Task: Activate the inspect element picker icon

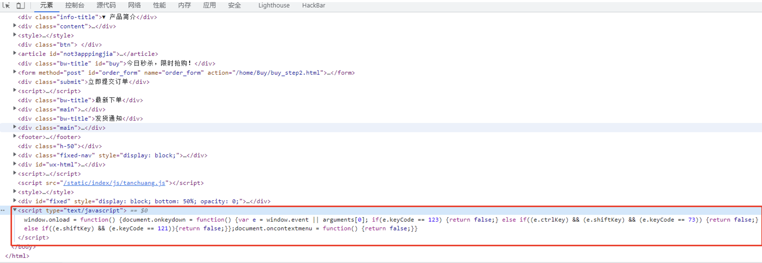Action: pyautogui.click(x=6, y=5)
